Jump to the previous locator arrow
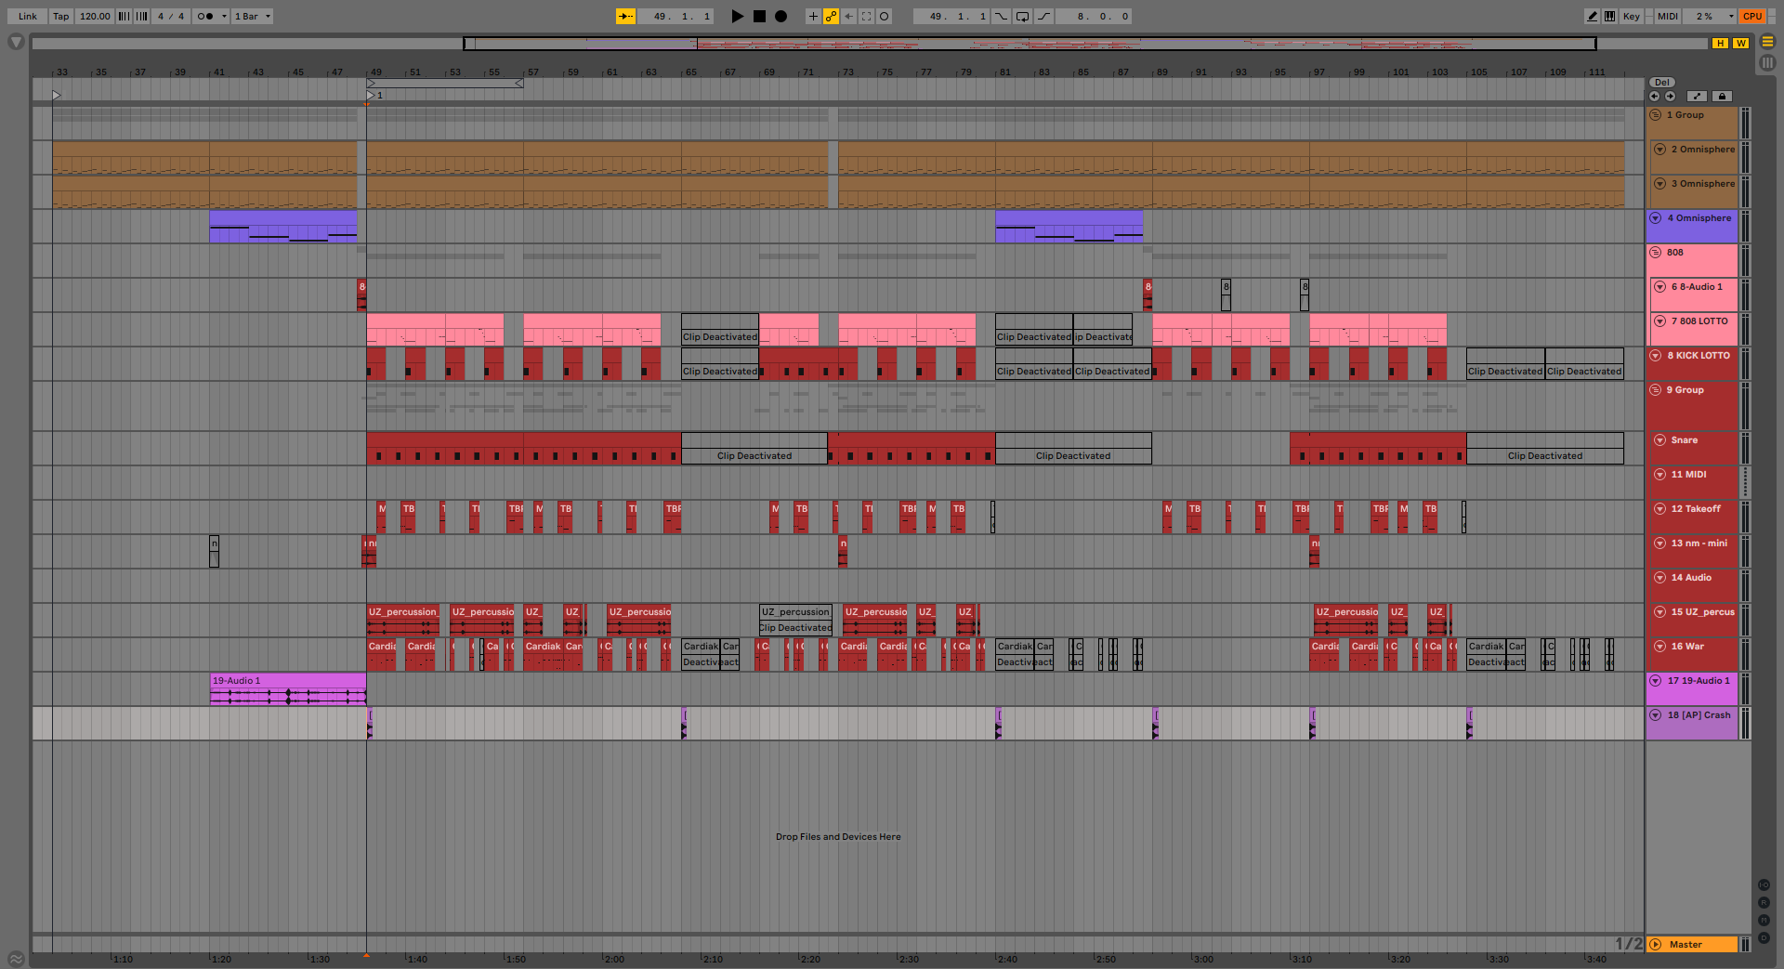 coord(1654,96)
